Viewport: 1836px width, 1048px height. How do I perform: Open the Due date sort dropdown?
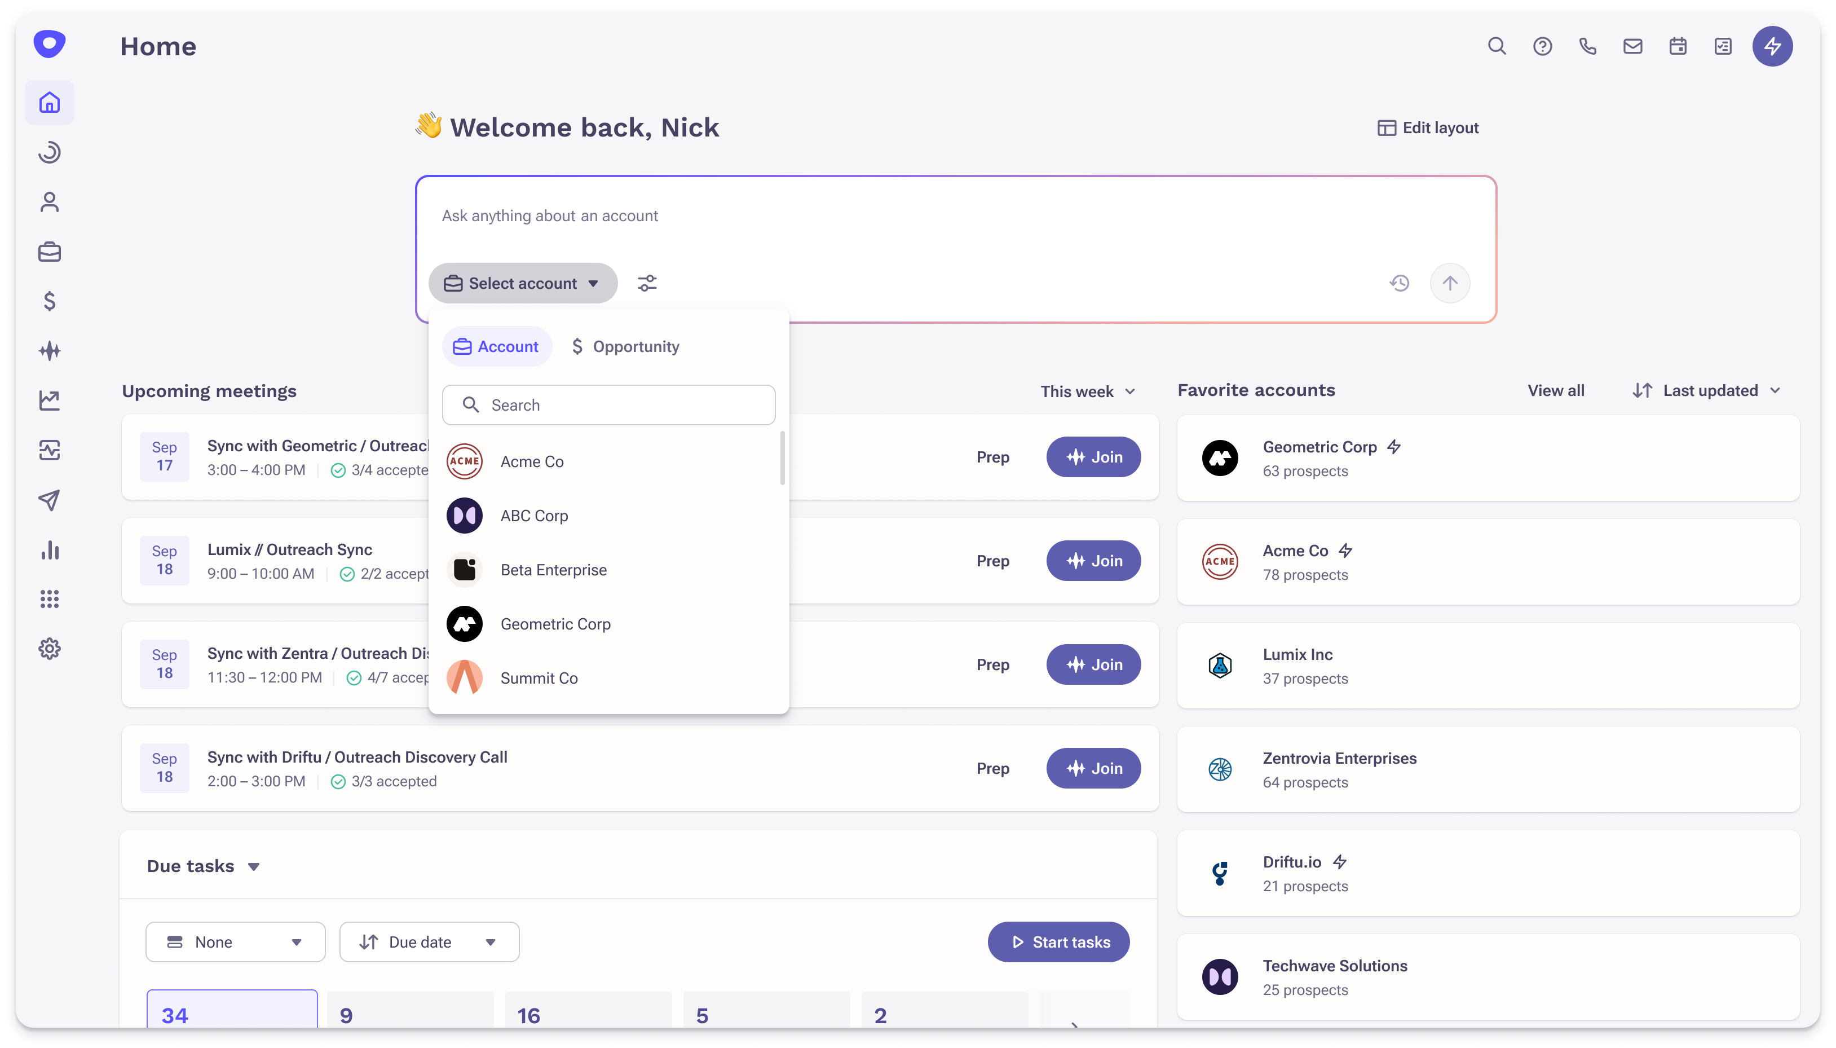429,941
